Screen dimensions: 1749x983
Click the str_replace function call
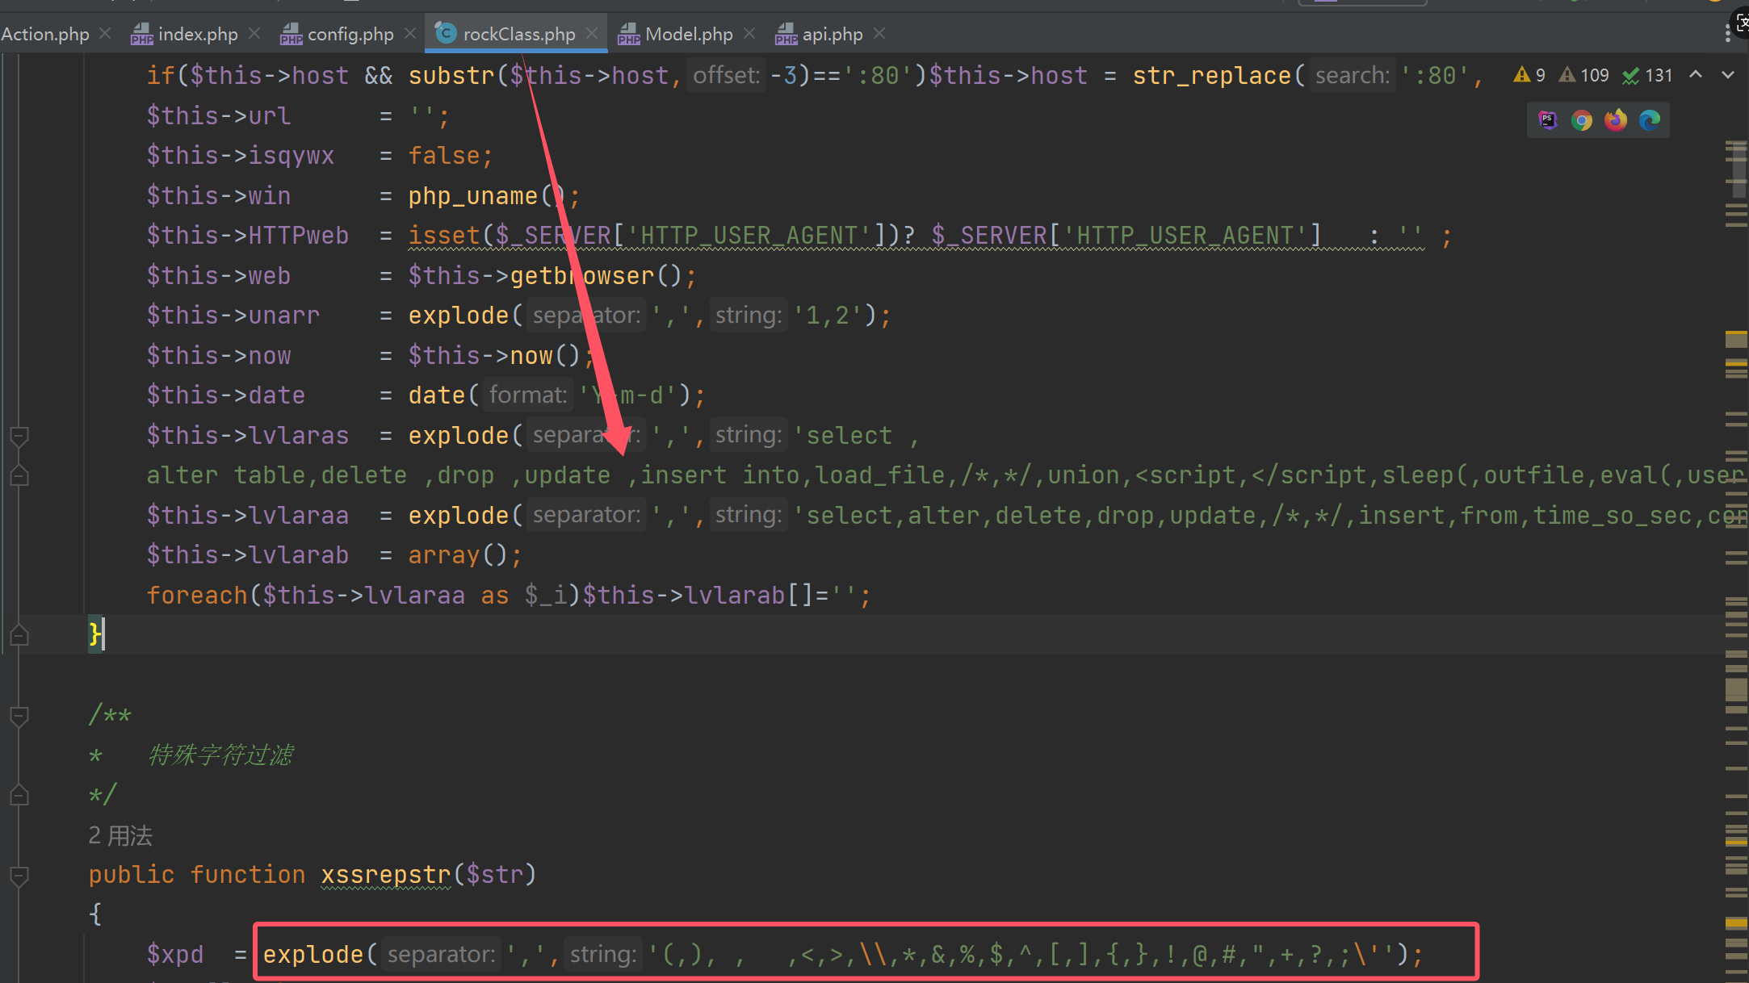pos(1211,76)
